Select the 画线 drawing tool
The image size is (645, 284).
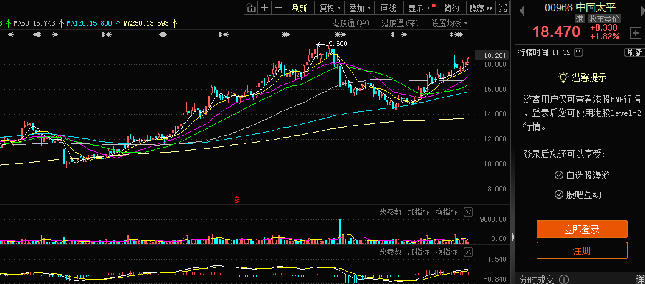click(x=388, y=8)
